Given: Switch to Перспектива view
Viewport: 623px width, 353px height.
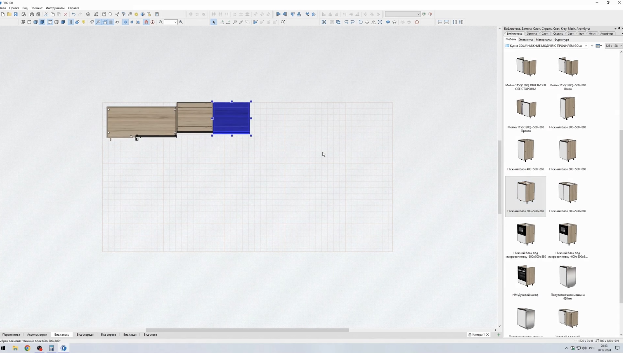Looking at the screenshot, I should [11, 335].
